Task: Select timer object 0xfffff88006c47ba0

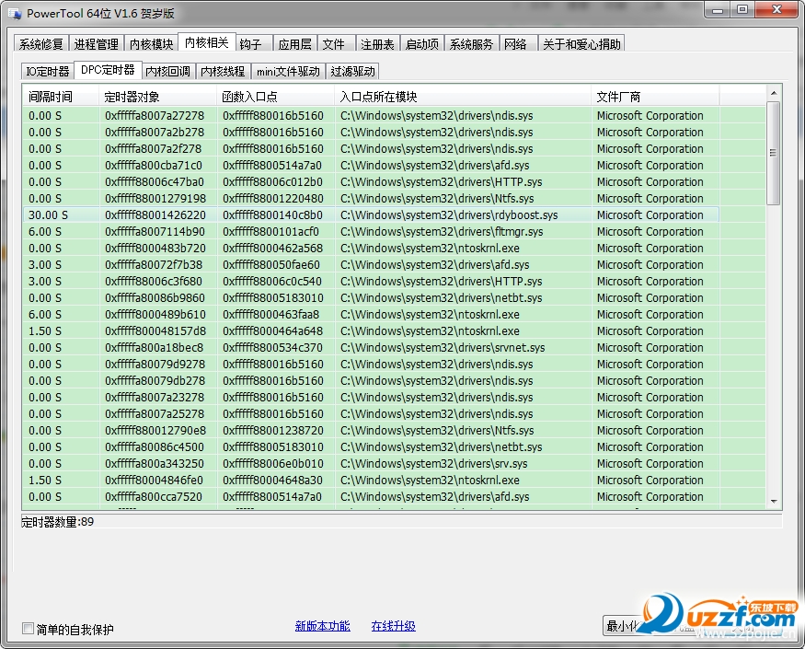Action: [x=155, y=182]
